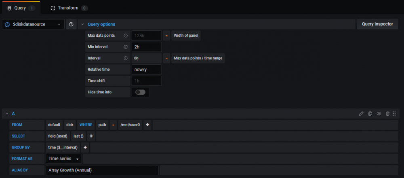Viewport: 404px width, 178px height.
Task: Click the 'path' tag key segment
Action: (x=102, y=125)
